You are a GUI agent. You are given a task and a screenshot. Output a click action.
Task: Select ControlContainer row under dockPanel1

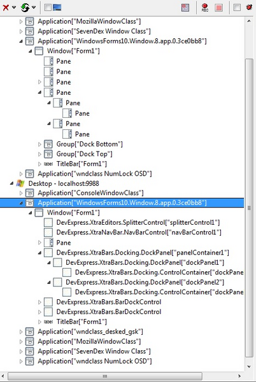(x=159, y=272)
